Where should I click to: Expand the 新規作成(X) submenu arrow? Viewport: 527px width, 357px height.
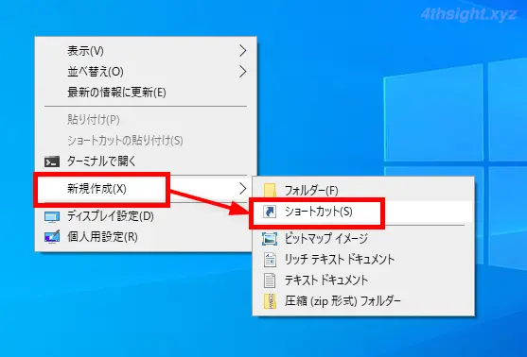[242, 189]
